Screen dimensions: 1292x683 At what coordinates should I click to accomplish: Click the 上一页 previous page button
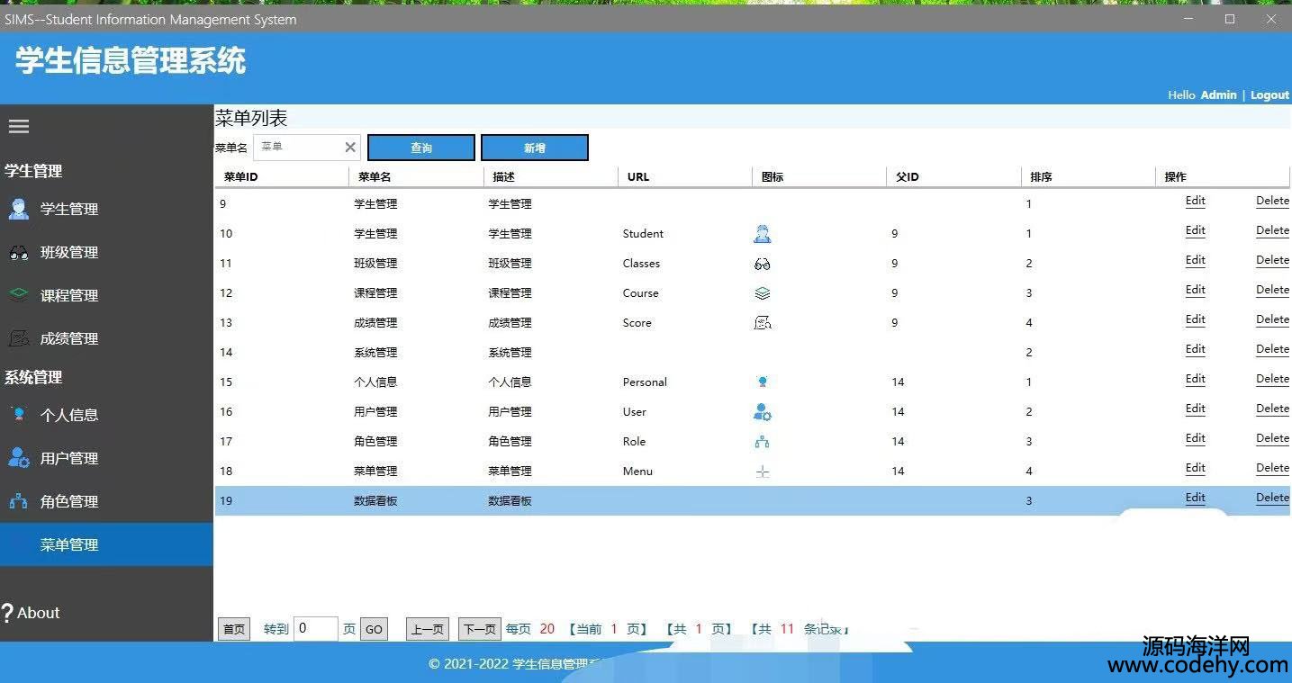pos(428,629)
